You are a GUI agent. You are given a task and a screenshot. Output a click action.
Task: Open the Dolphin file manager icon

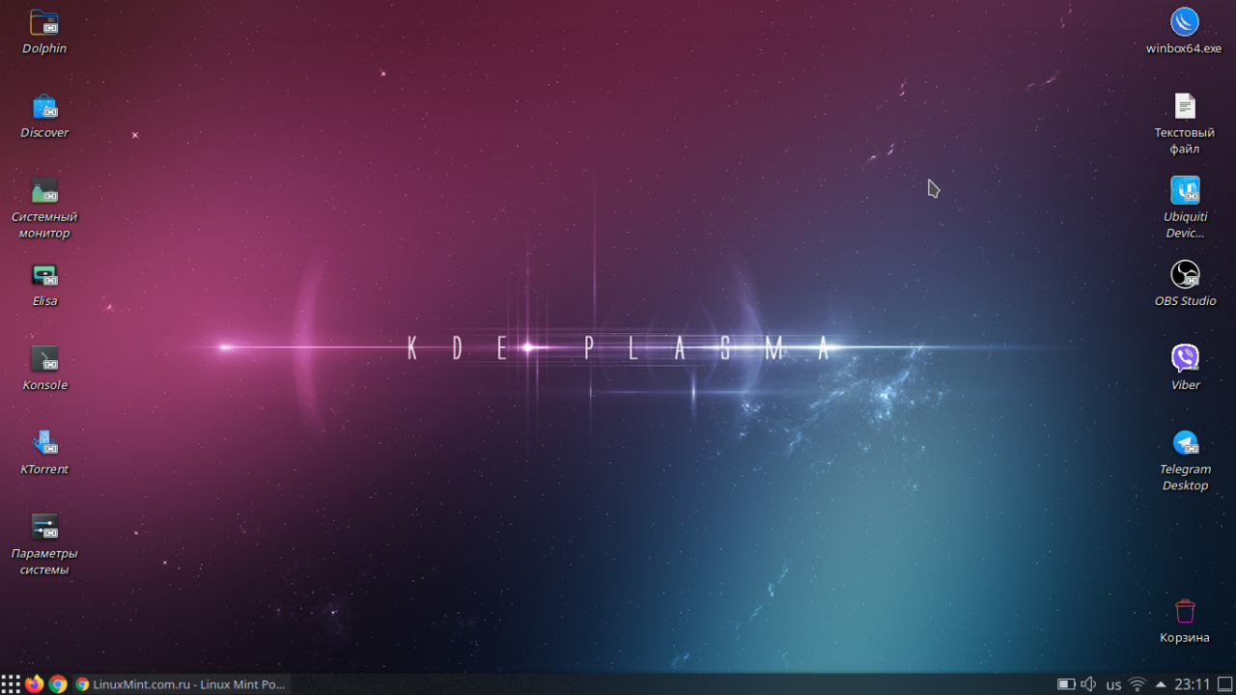(44, 22)
